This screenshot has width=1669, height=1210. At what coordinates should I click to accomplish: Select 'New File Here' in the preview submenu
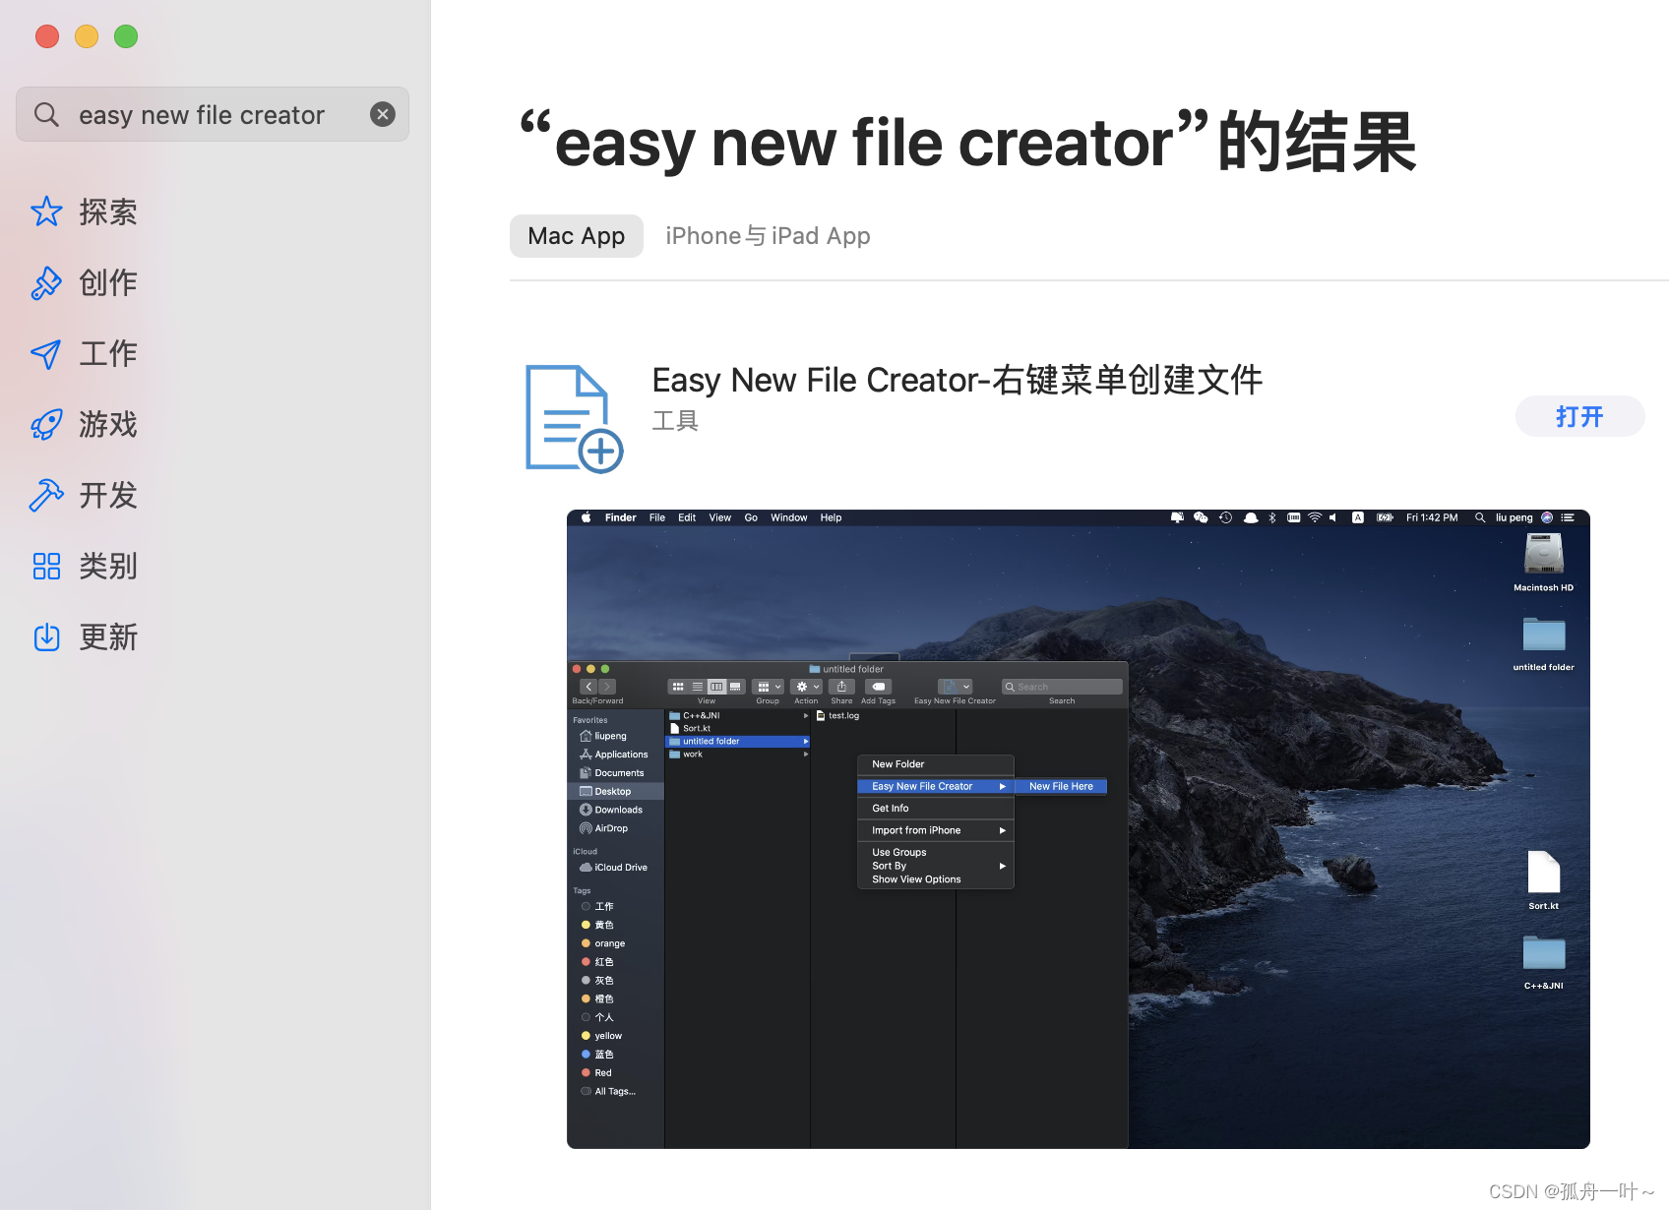1061,786
